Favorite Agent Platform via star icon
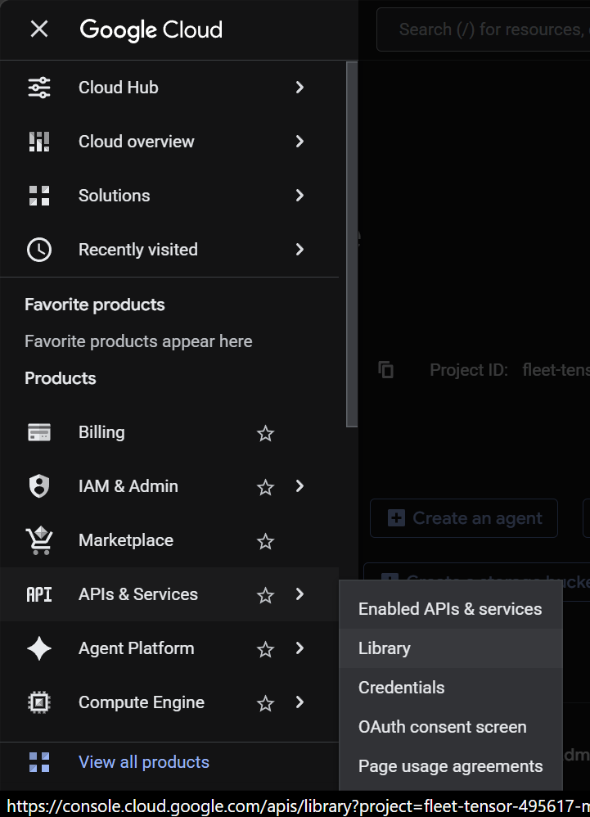This screenshot has height=817, width=590. [x=266, y=649]
